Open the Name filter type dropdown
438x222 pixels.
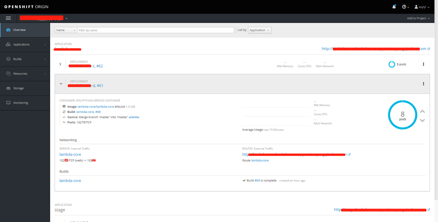pos(66,30)
